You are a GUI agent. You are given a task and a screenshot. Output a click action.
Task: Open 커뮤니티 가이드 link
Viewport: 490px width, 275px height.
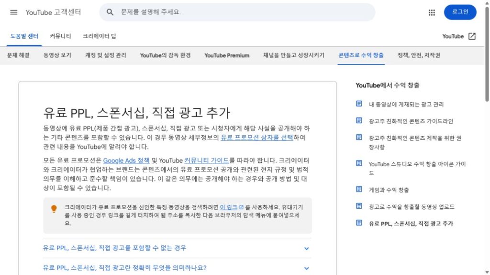click(207, 160)
